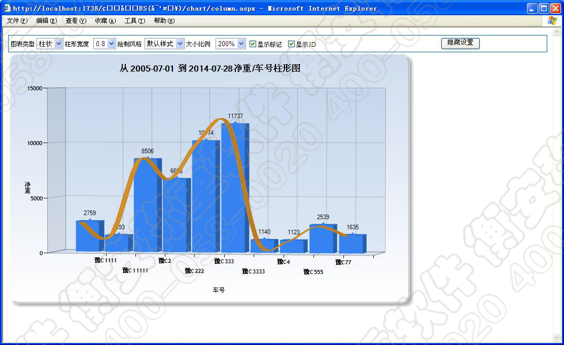Open the 文件 menu
The image size is (564, 345).
pos(17,21)
